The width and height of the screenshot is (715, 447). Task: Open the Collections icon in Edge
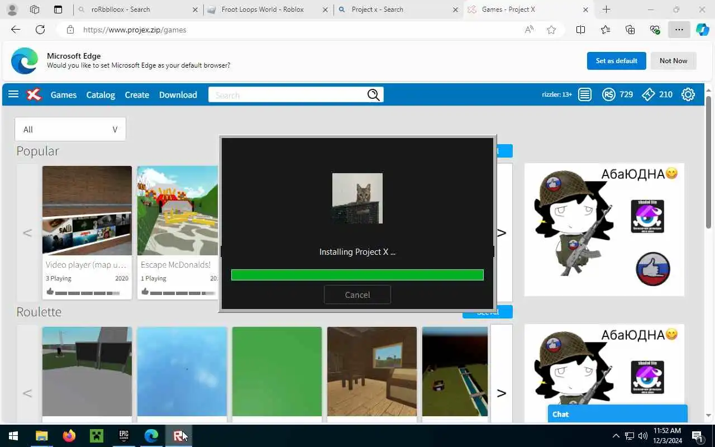click(630, 30)
